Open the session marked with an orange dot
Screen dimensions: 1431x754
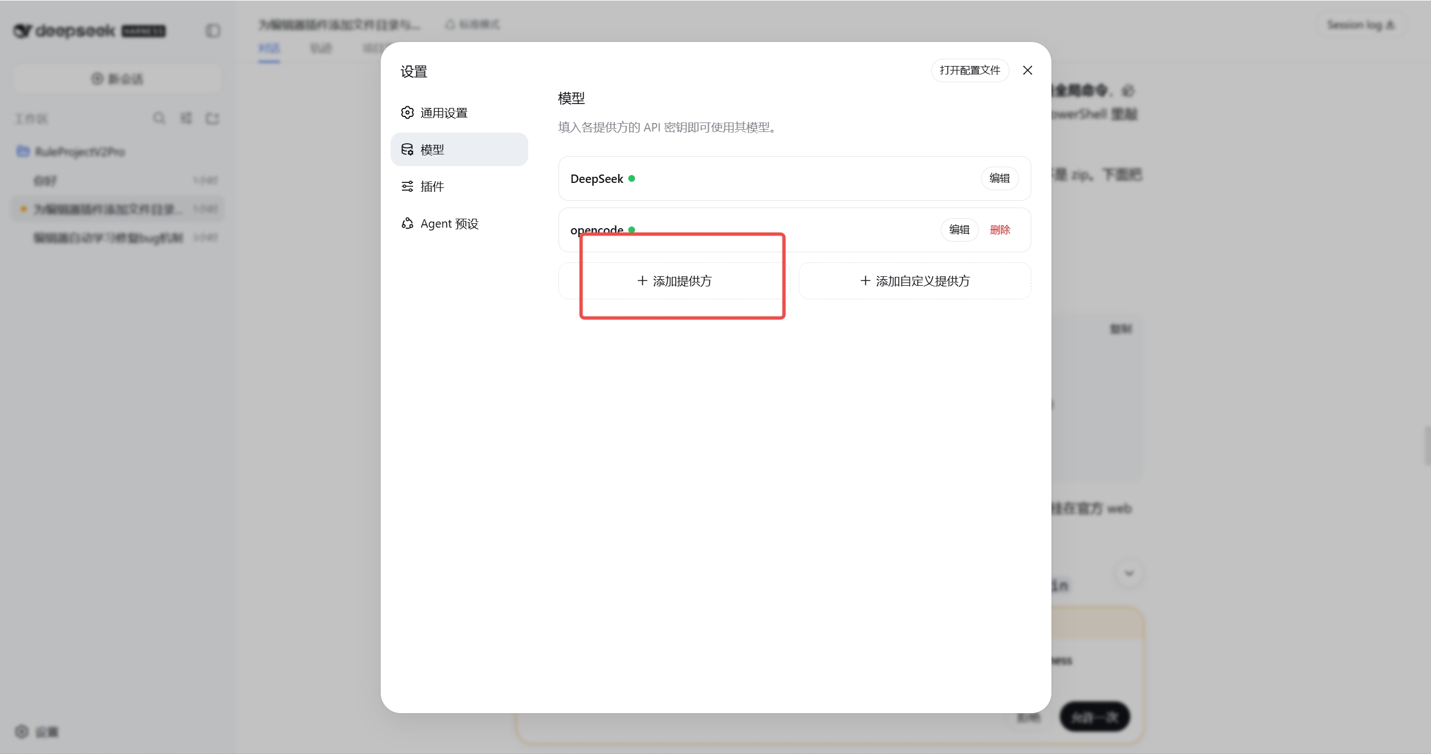click(117, 209)
